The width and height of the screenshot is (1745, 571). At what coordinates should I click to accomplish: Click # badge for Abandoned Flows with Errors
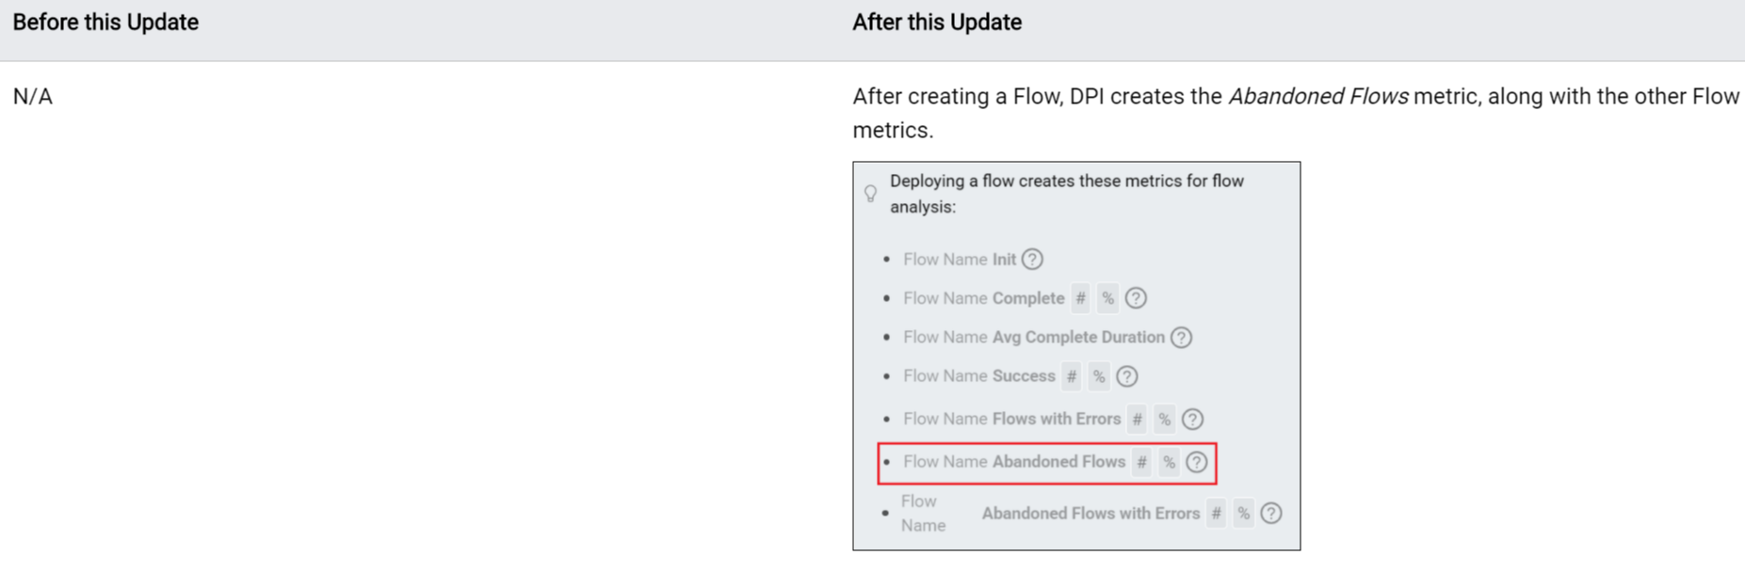point(1216,514)
